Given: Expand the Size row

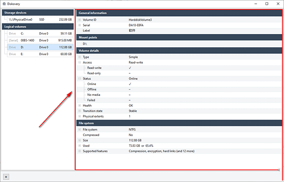Looking at the screenshot, I should tap(80, 140).
